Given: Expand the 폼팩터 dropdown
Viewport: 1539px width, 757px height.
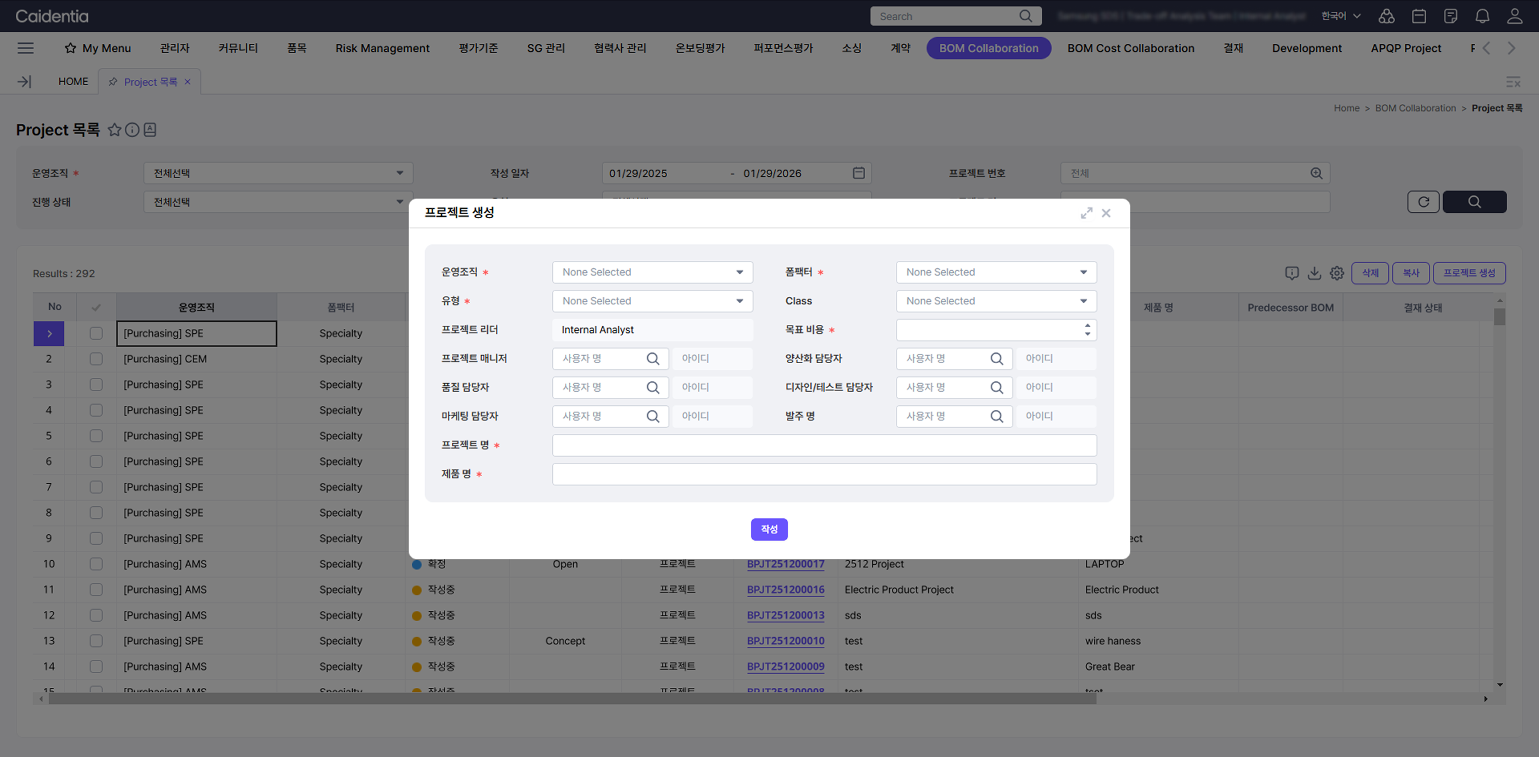Looking at the screenshot, I should coord(996,272).
